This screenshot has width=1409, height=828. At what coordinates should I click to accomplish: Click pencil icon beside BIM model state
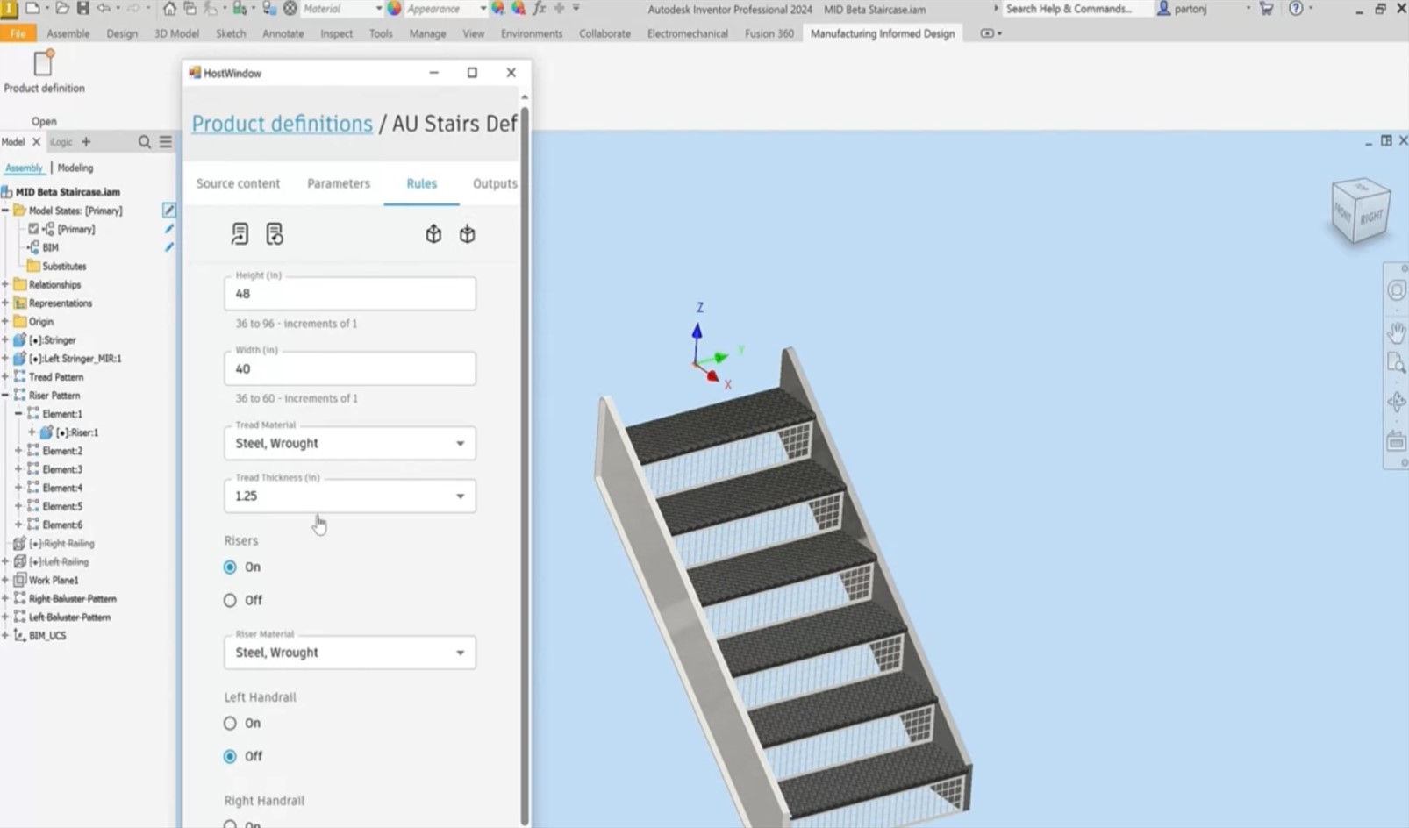pos(169,247)
